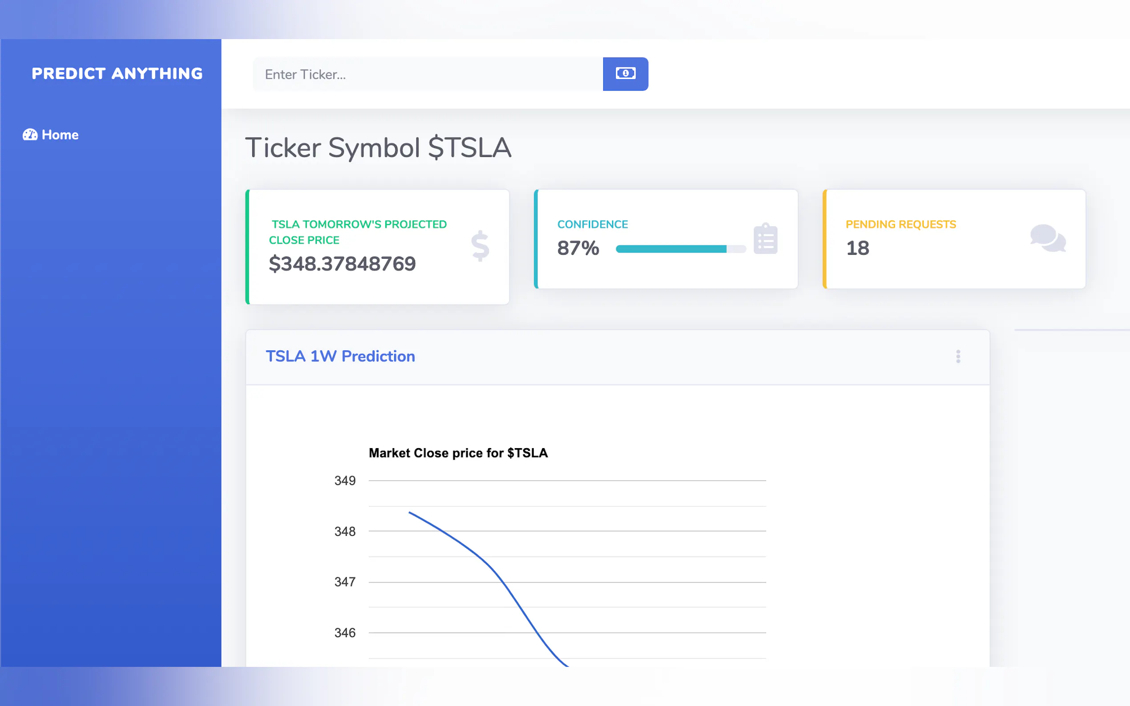Click the projected price value $348.37848769
Viewport: 1130px width, 706px height.
(342, 264)
